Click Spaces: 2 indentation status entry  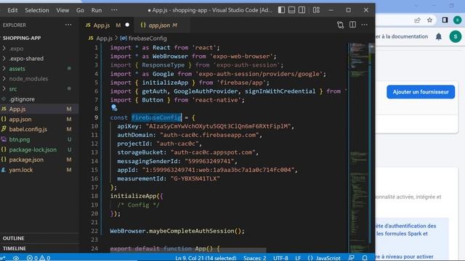click(255, 258)
